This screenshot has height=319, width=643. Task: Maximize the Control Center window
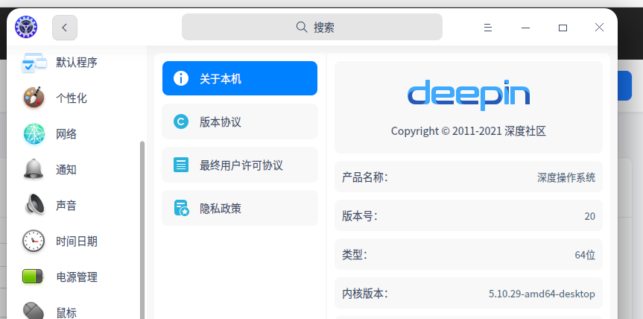point(563,28)
